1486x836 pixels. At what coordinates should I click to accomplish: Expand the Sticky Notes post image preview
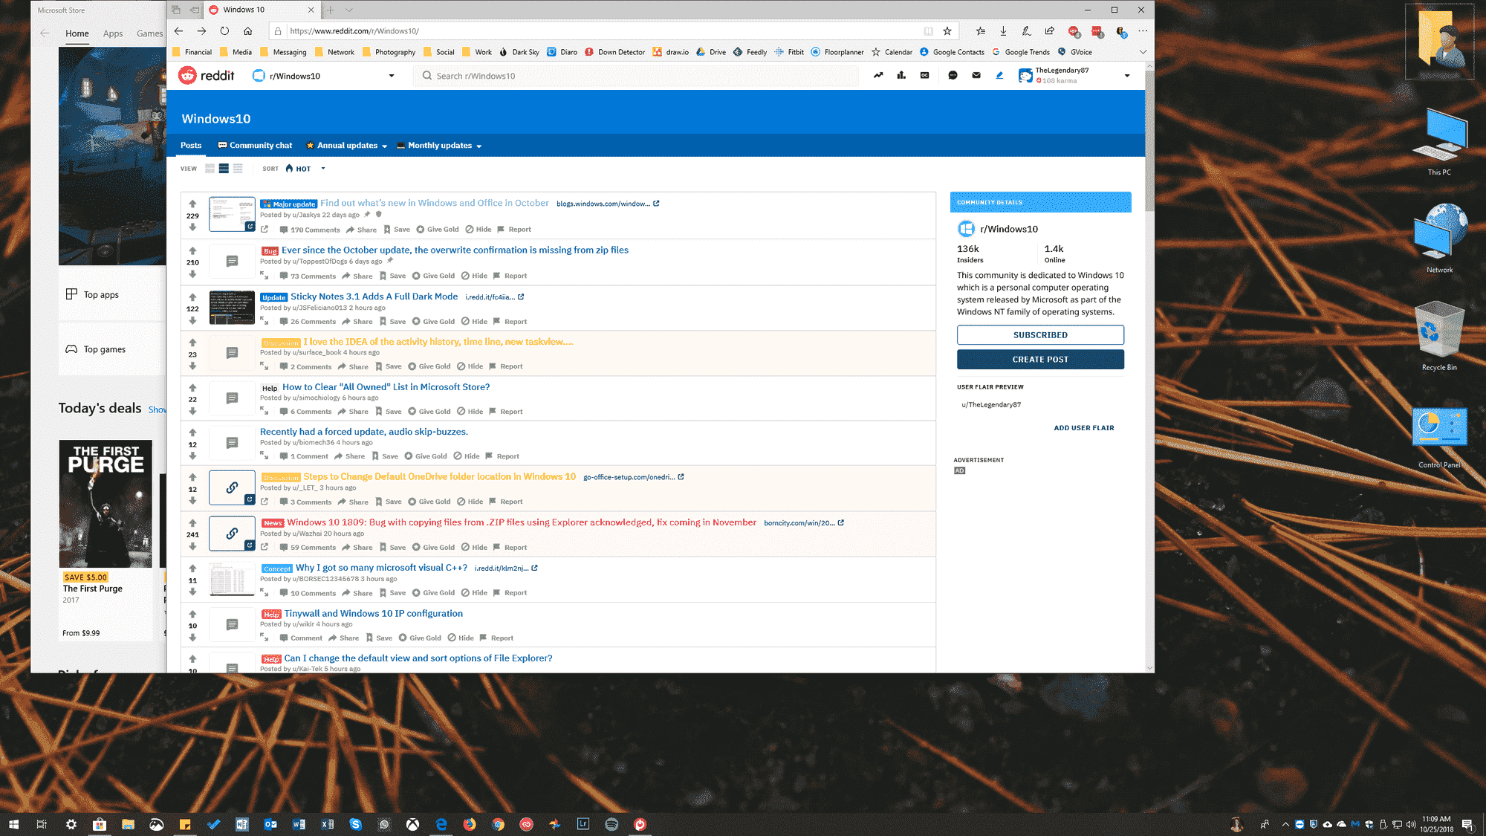click(x=265, y=321)
